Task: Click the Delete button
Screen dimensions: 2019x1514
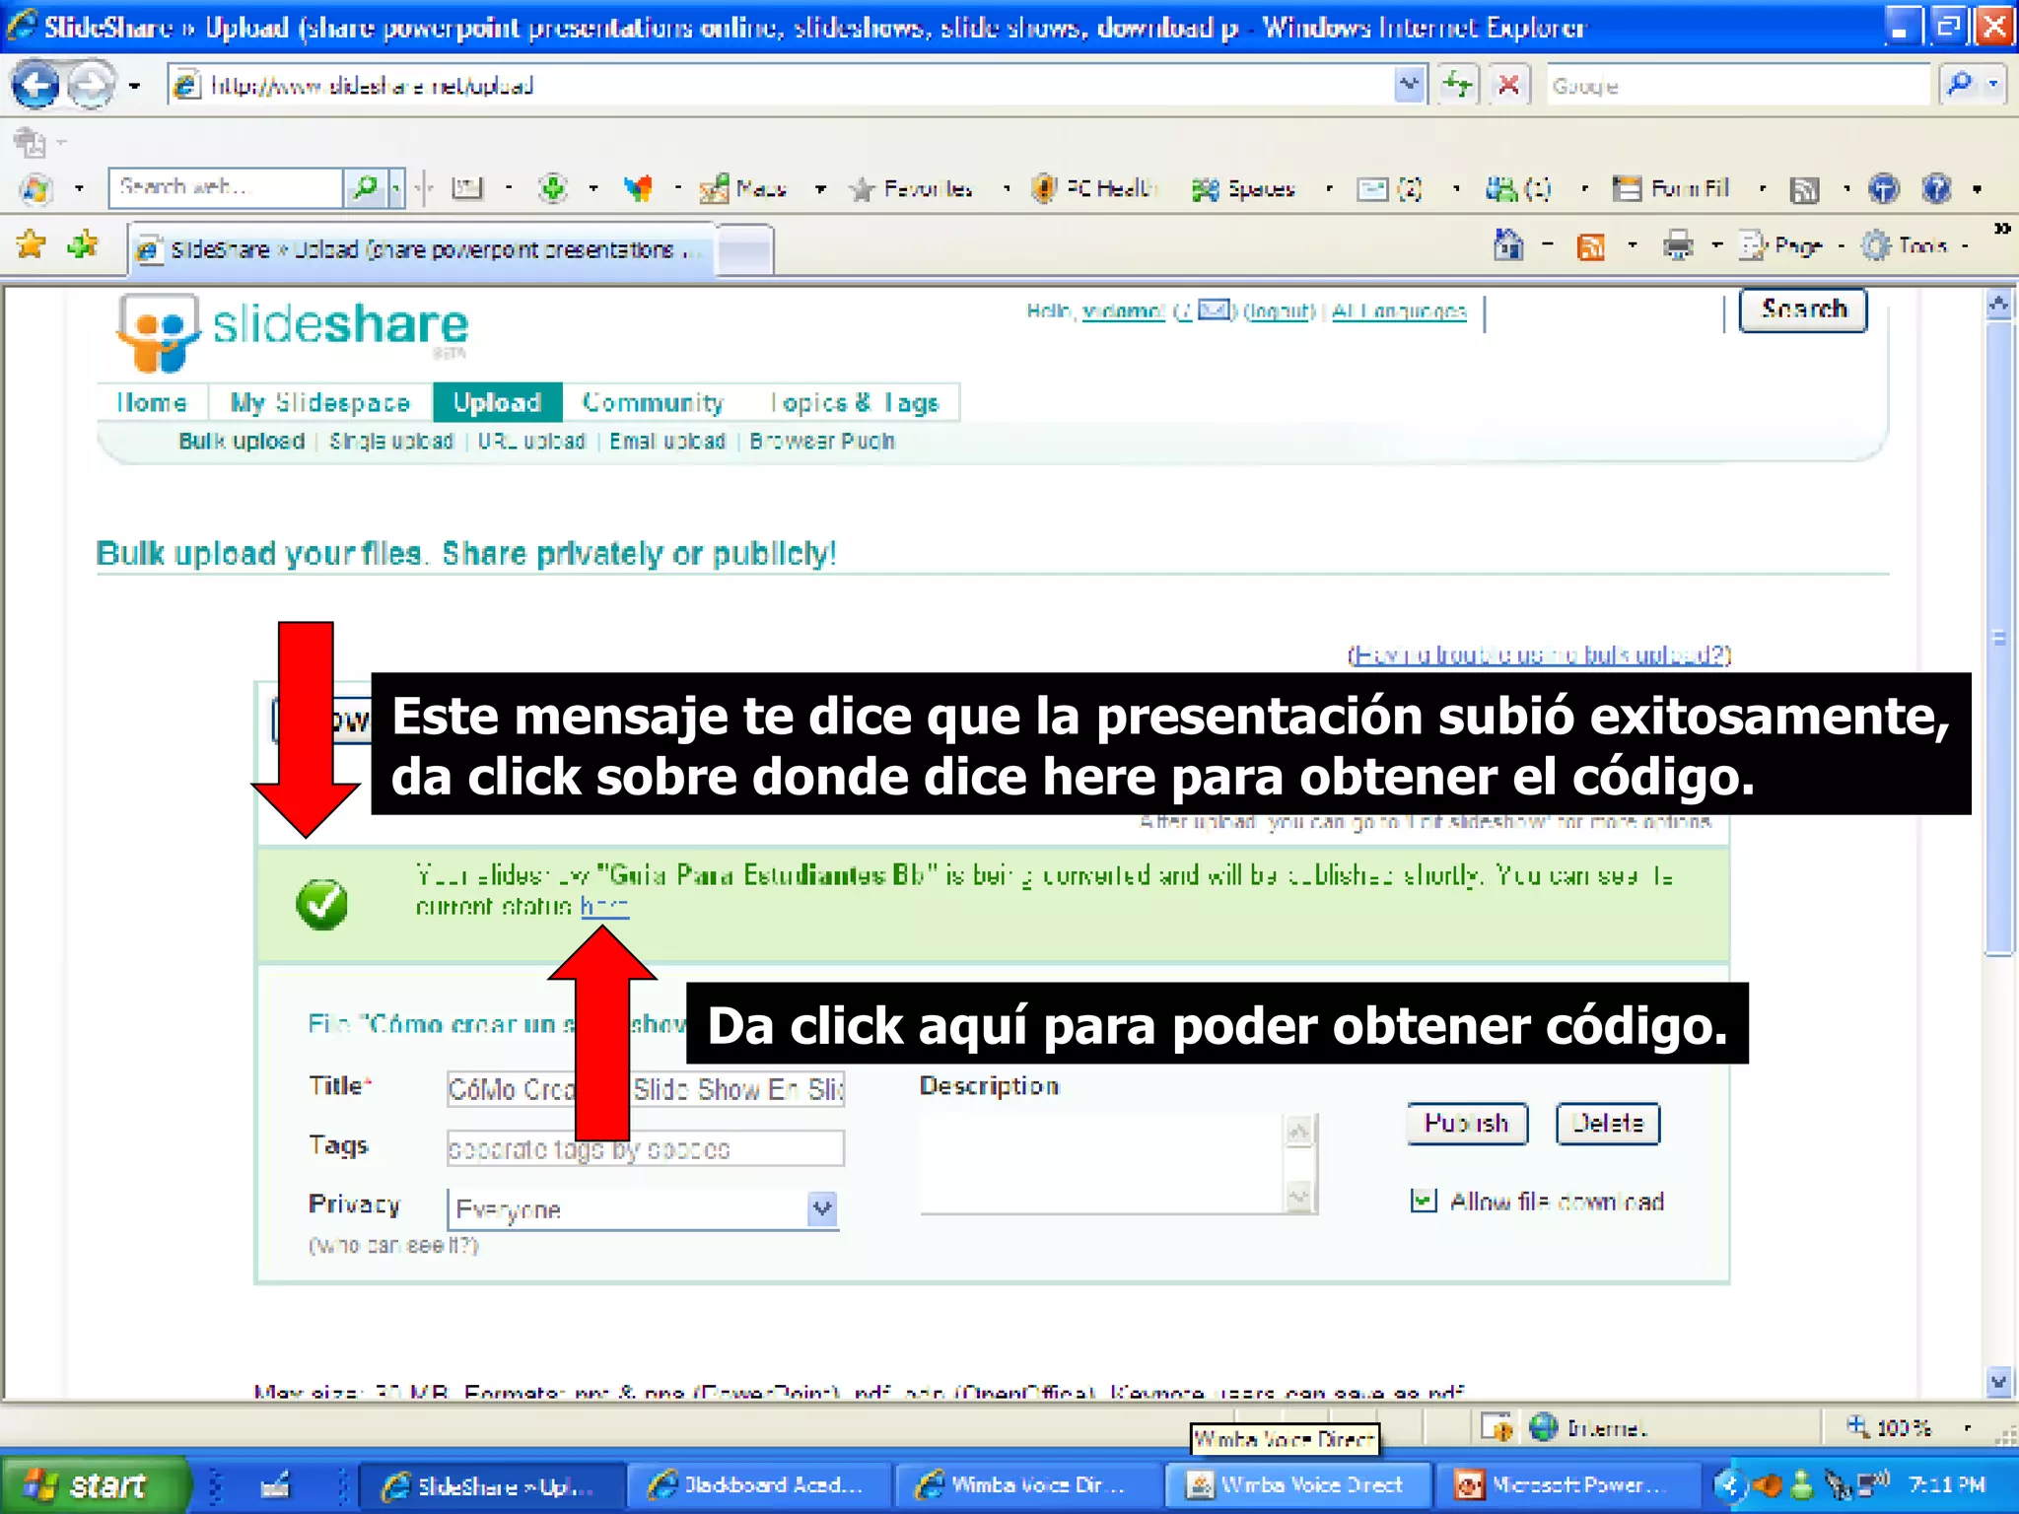Action: 1608,1123
